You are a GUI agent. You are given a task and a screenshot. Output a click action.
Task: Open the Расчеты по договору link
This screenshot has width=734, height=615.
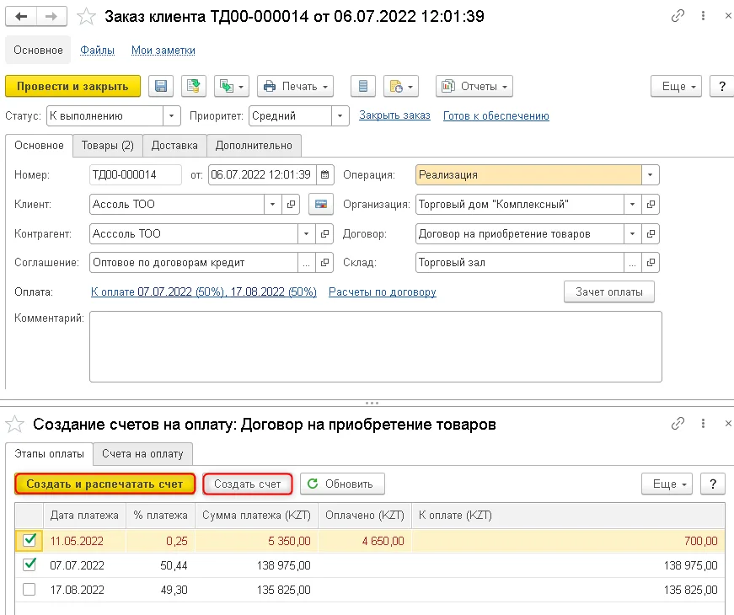click(383, 292)
